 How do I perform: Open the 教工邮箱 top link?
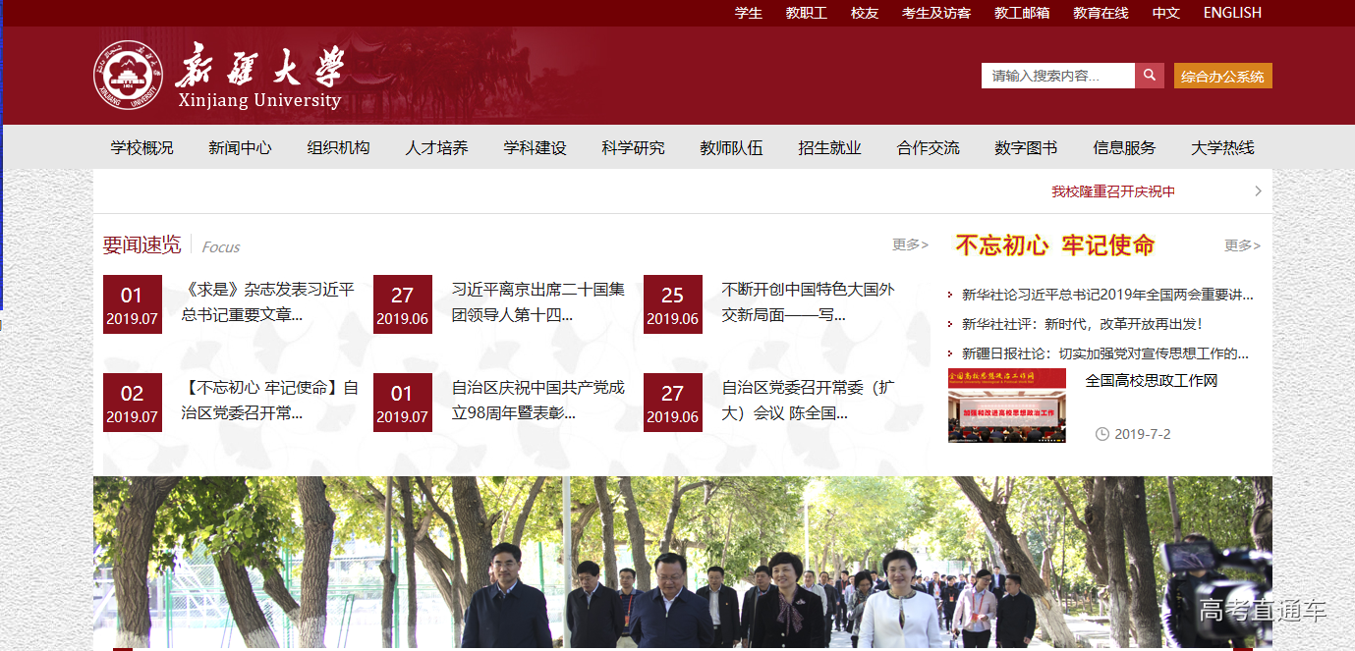coord(1021,13)
